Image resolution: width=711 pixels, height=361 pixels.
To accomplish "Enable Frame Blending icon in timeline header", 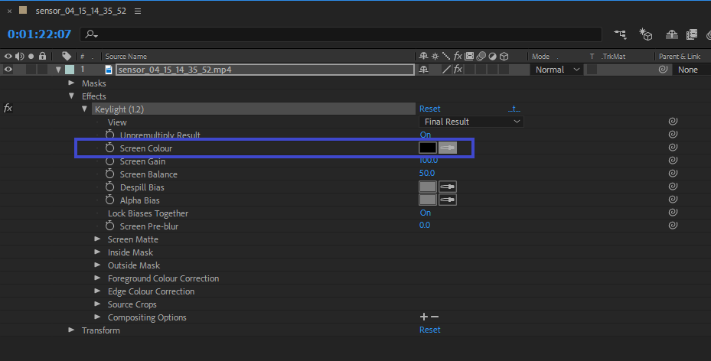I will tap(692, 34).
